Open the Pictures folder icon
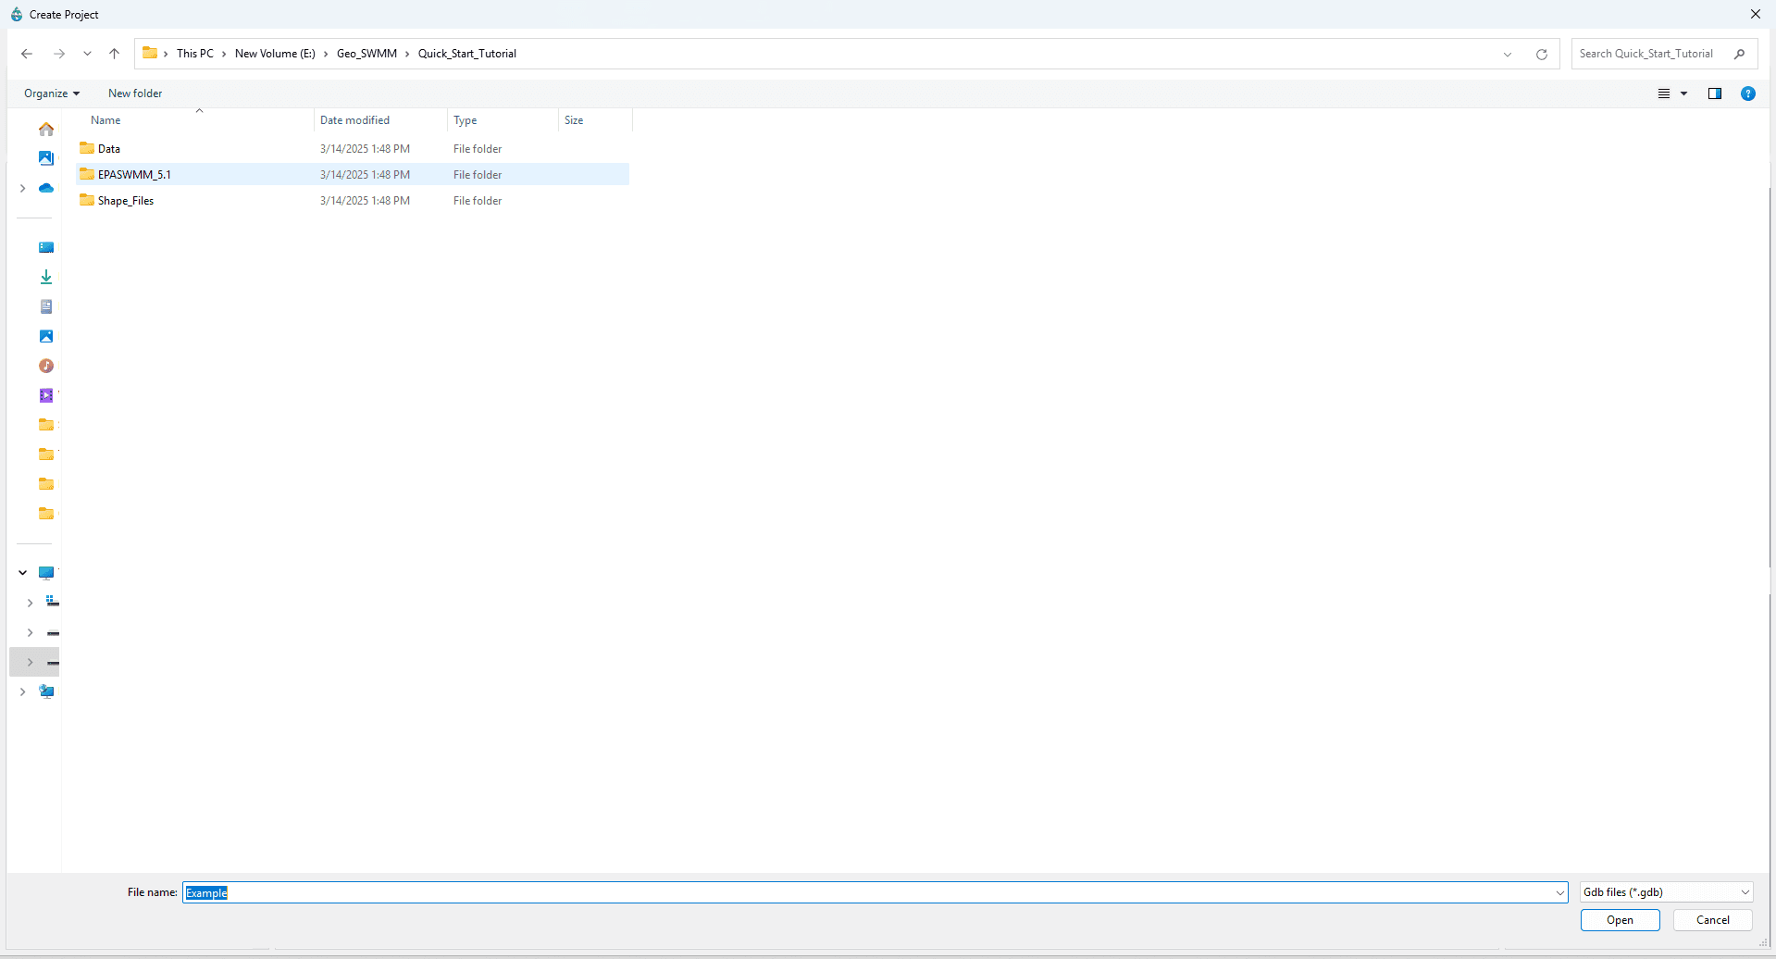 click(46, 336)
